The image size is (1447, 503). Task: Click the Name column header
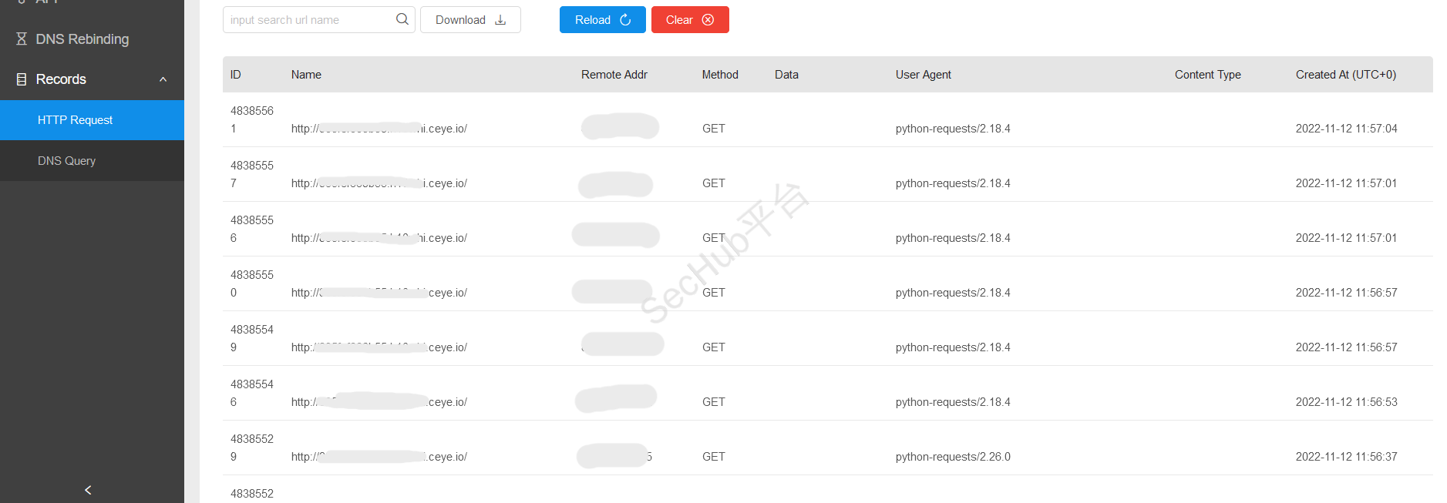coord(306,75)
